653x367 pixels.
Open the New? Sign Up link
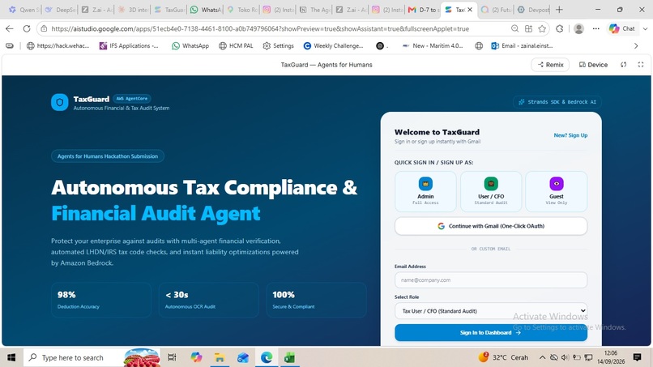coord(570,135)
